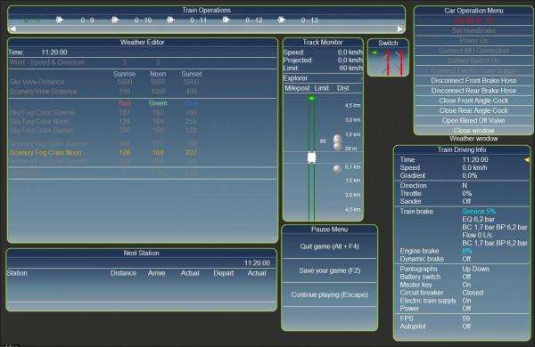Click the Green column header in Weather Editor
The width and height of the screenshot is (535, 347).
158,103
